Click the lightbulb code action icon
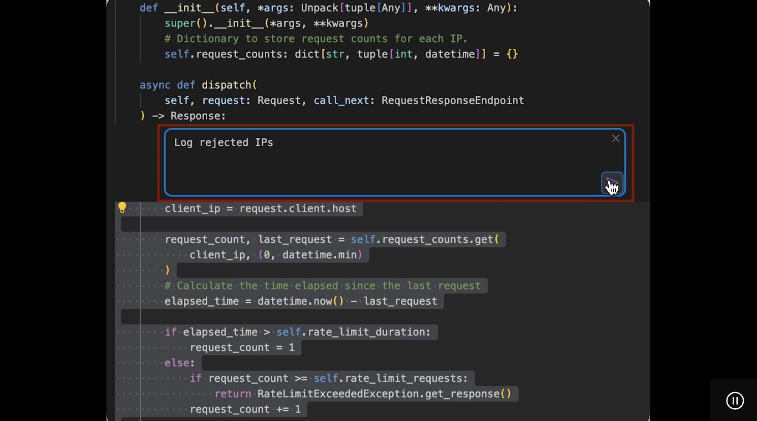757x421 pixels. pyautogui.click(x=122, y=207)
